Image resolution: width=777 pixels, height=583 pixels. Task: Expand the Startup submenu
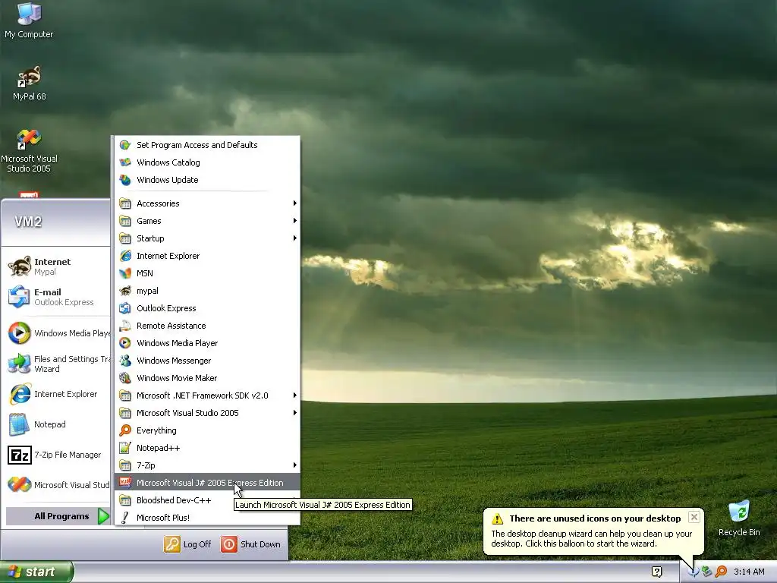coord(208,238)
